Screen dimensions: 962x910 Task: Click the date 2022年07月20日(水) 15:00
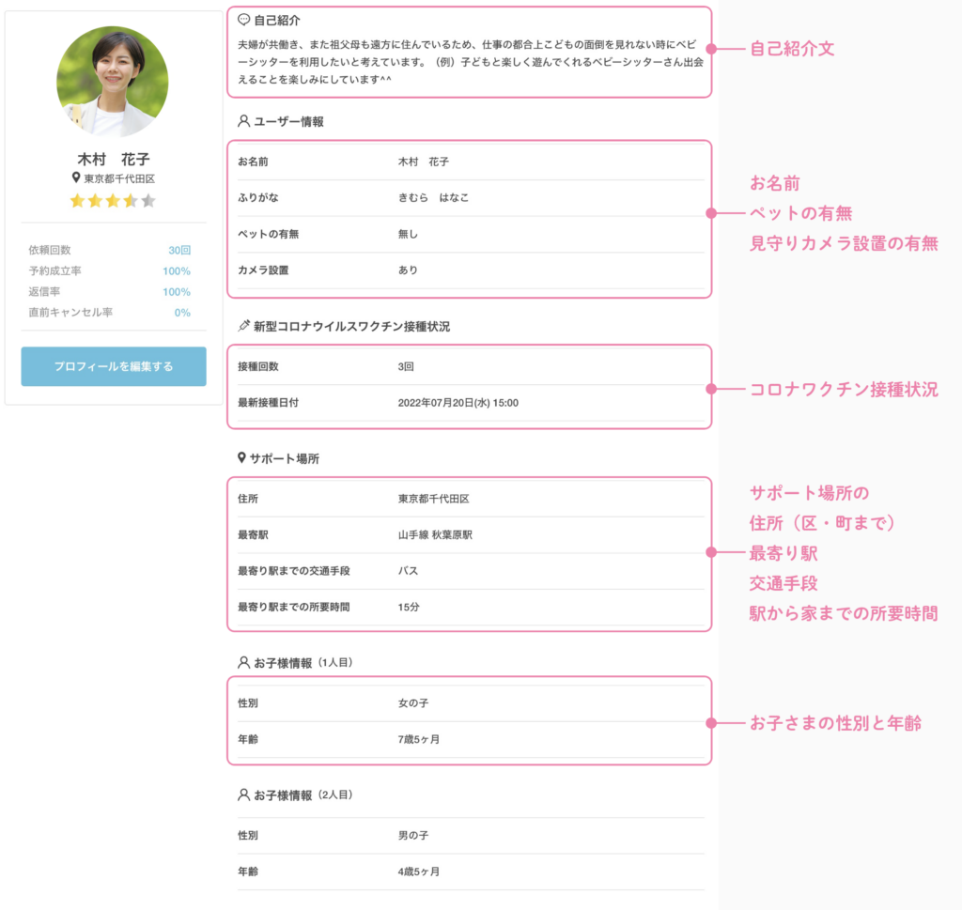[x=458, y=402]
